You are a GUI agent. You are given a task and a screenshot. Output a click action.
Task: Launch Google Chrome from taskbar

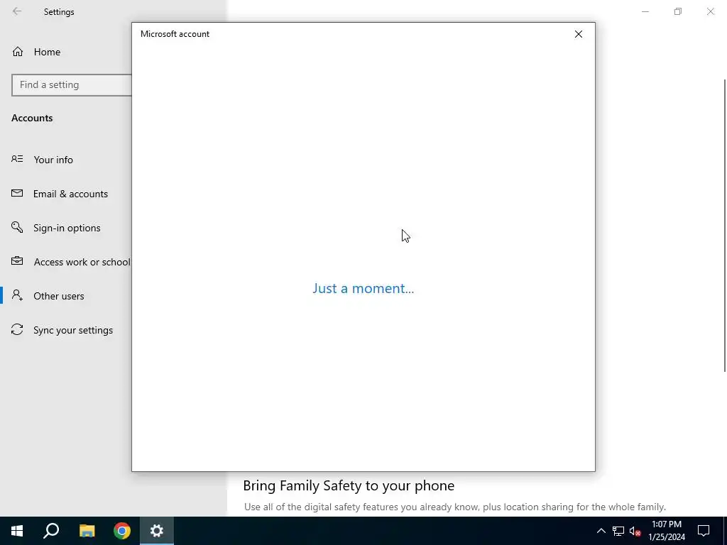pyautogui.click(x=122, y=531)
